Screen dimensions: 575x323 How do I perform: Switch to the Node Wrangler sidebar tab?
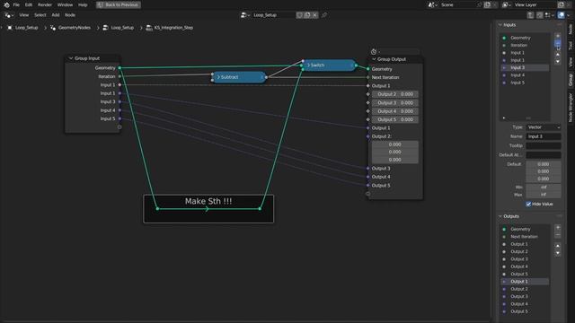(x=571, y=108)
